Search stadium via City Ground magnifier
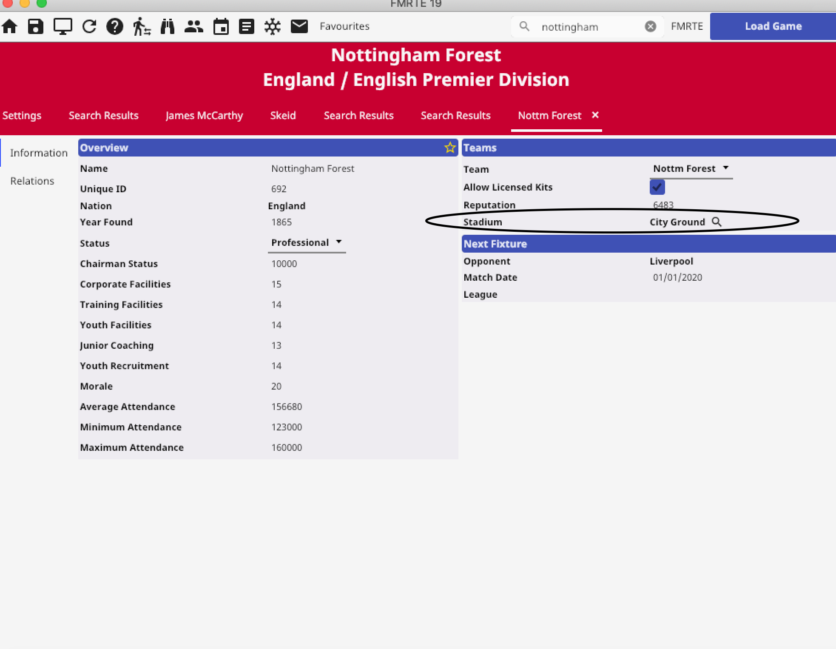The image size is (836, 649). pos(717,222)
